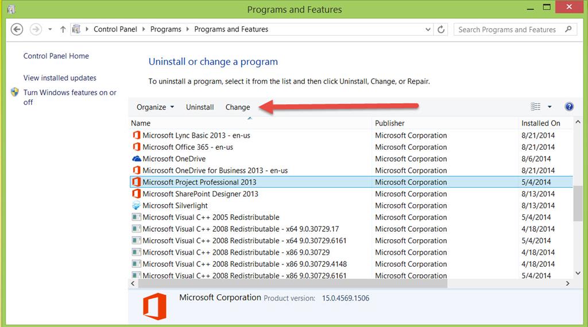Select the Microsoft Project Professional 2013 icon
588x327 pixels.
tap(137, 182)
